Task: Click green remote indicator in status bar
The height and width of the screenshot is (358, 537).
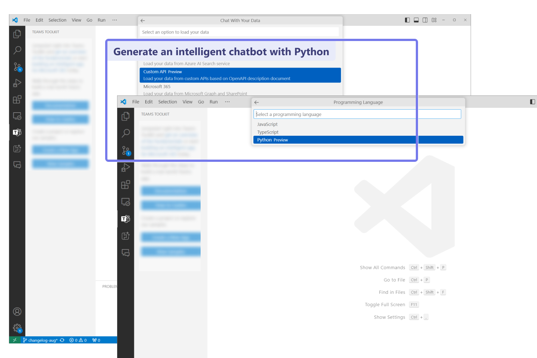Action: point(15,340)
